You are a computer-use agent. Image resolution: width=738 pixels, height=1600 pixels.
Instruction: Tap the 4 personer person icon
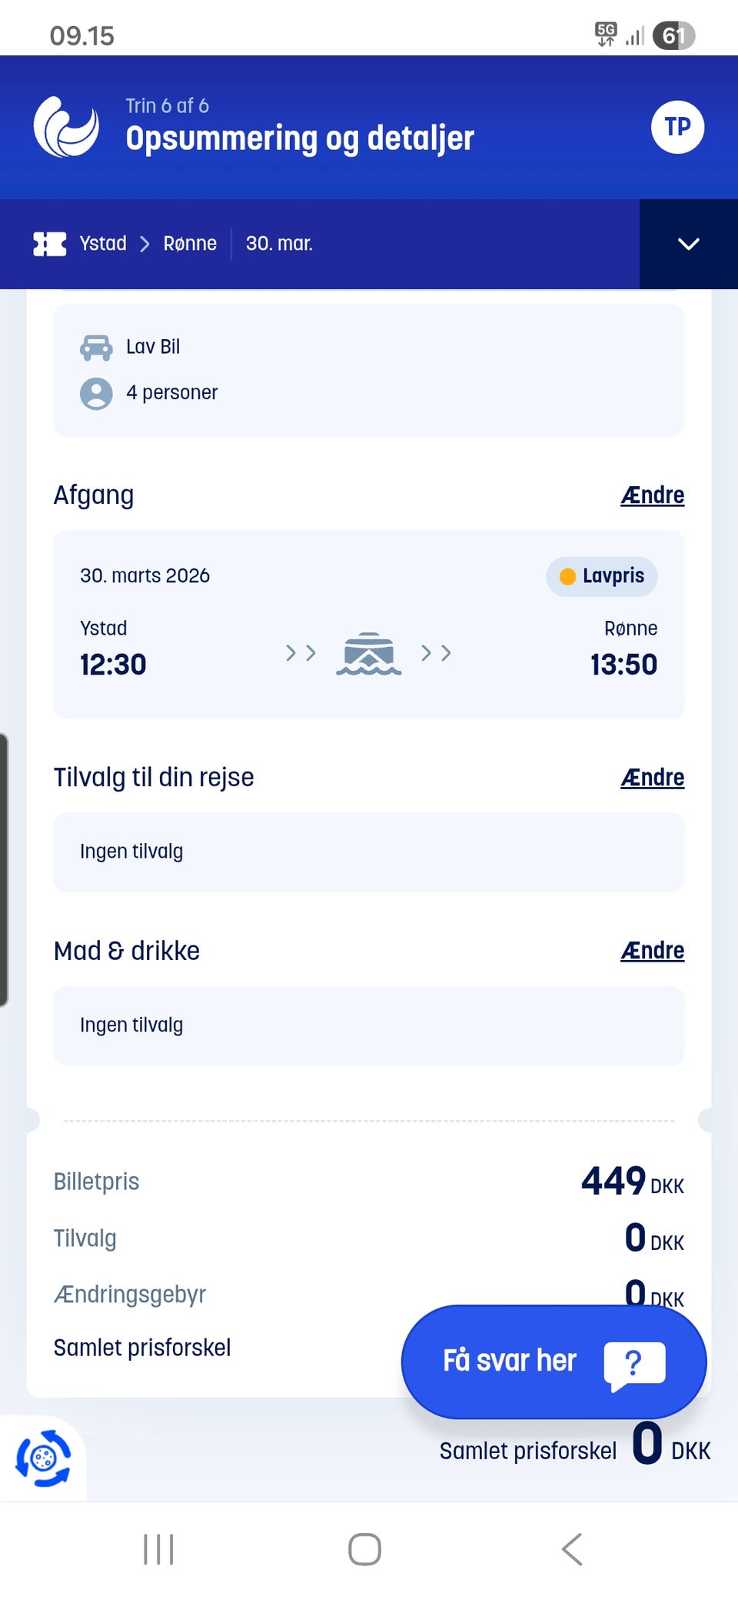pyautogui.click(x=96, y=393)
